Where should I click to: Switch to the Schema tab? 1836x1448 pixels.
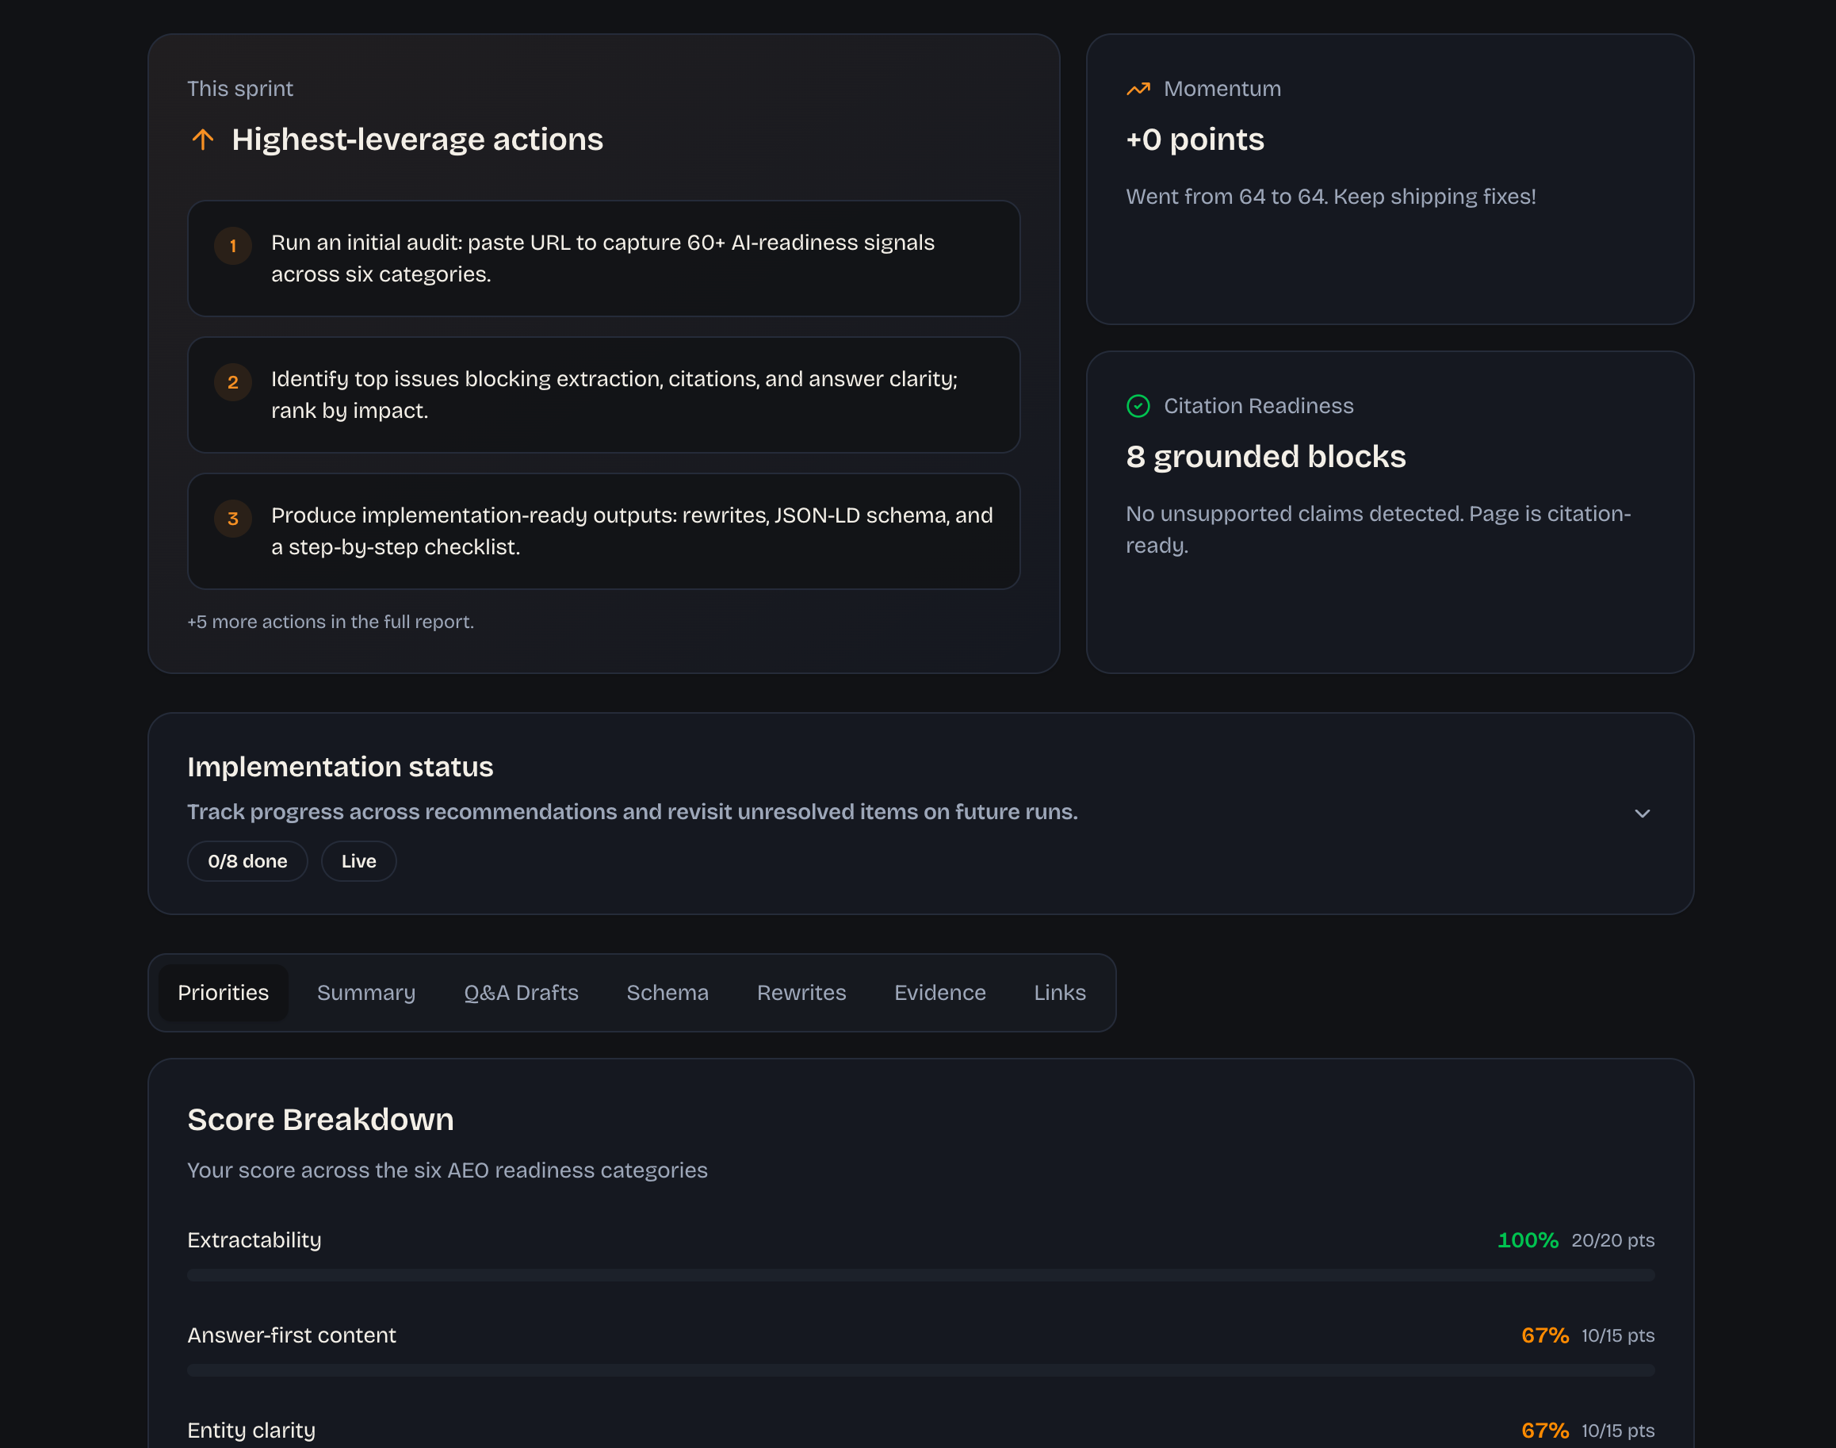point(667,993)
